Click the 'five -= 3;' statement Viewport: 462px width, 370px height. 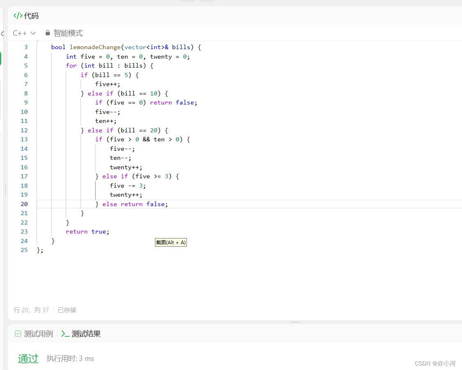click(128, 186)
